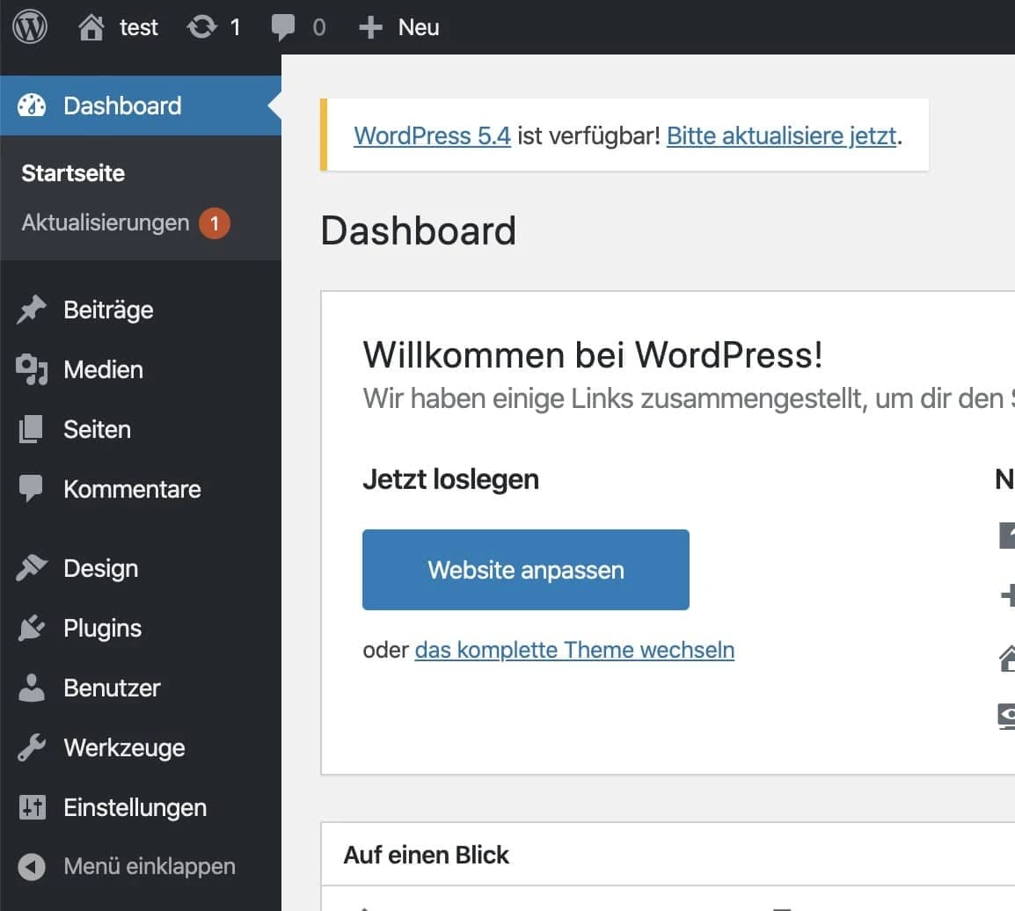This screenshot has width=1015, height=911.
Task: Click the Dashboard gauge icon in sidebar
Action: click(x=33, y=106)
